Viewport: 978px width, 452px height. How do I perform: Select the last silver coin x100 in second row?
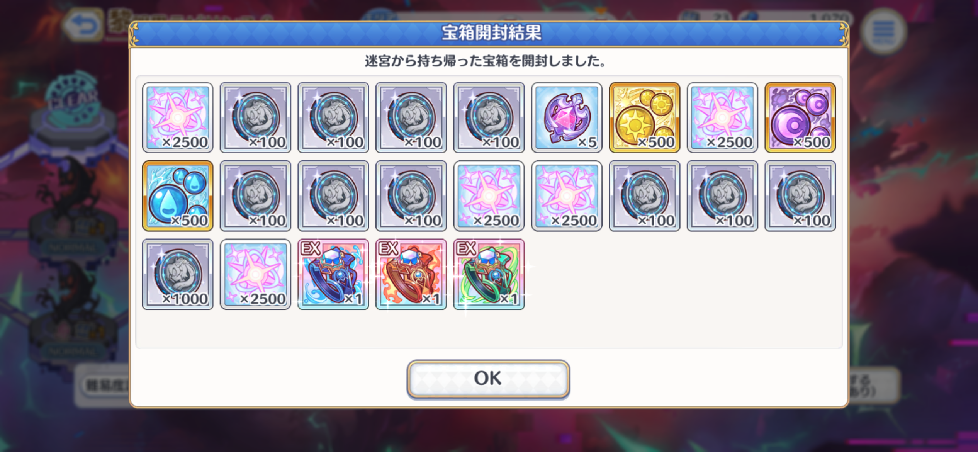(x=800, y=196)
